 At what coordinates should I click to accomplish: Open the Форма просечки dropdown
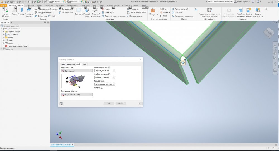tap(77, 71)
